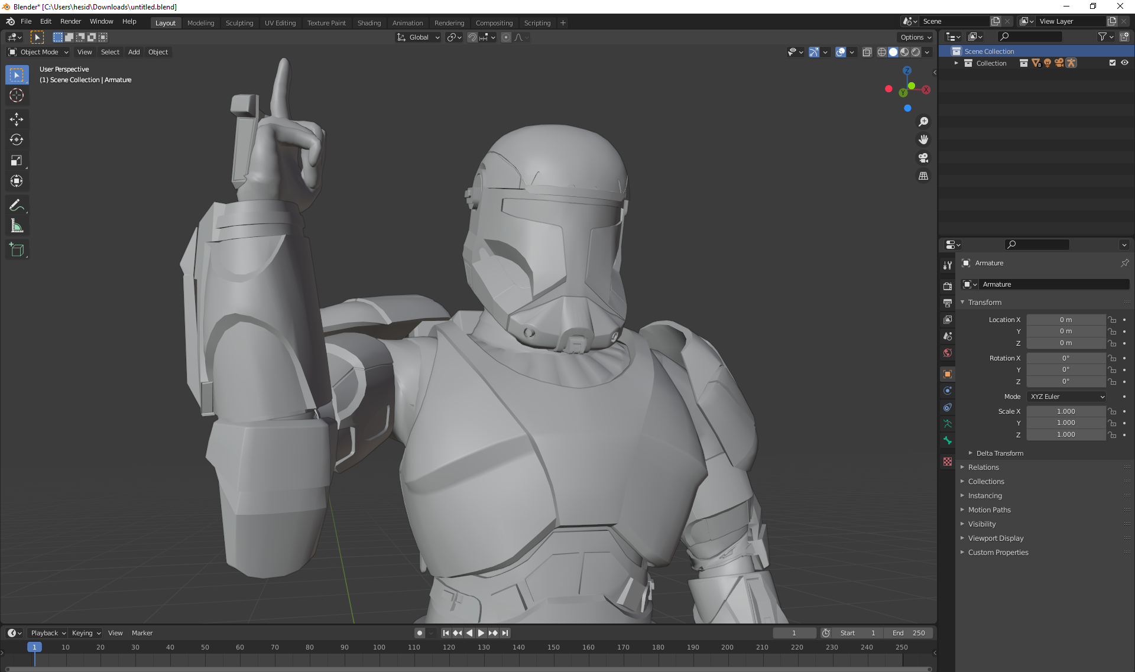This screenshot has width=1135, height=672.
Task: Open the Render menu
Action: click(x=70, y=21)
